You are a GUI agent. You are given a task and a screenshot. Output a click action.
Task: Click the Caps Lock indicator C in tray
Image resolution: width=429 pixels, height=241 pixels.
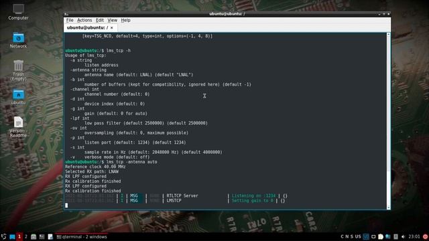click(x=342, y=236)
